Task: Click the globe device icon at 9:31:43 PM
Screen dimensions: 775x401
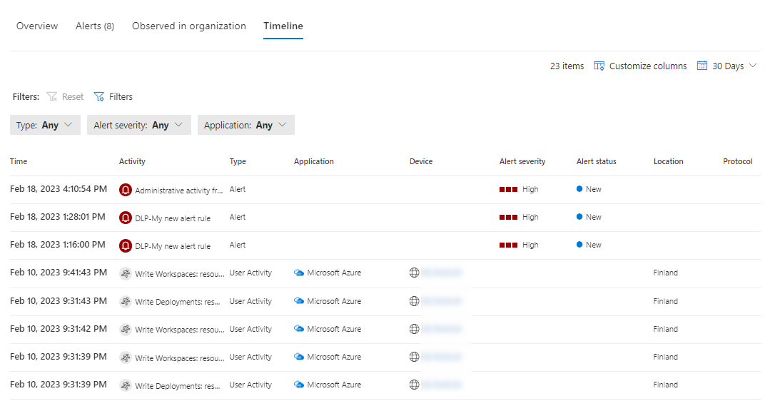Action: 414,301
